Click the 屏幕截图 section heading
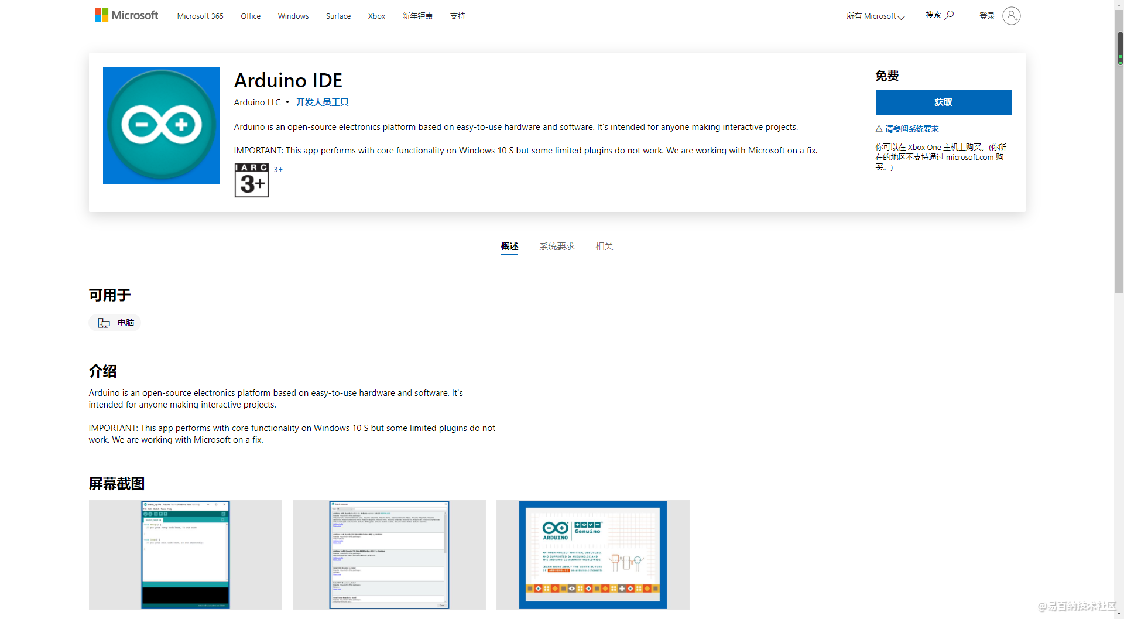This screenshot has width=1124, height=619. [x=116, y=484]
